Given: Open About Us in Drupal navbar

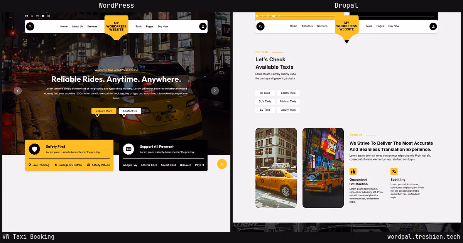Looking at the screenshot, I should (x=307, y=26).
